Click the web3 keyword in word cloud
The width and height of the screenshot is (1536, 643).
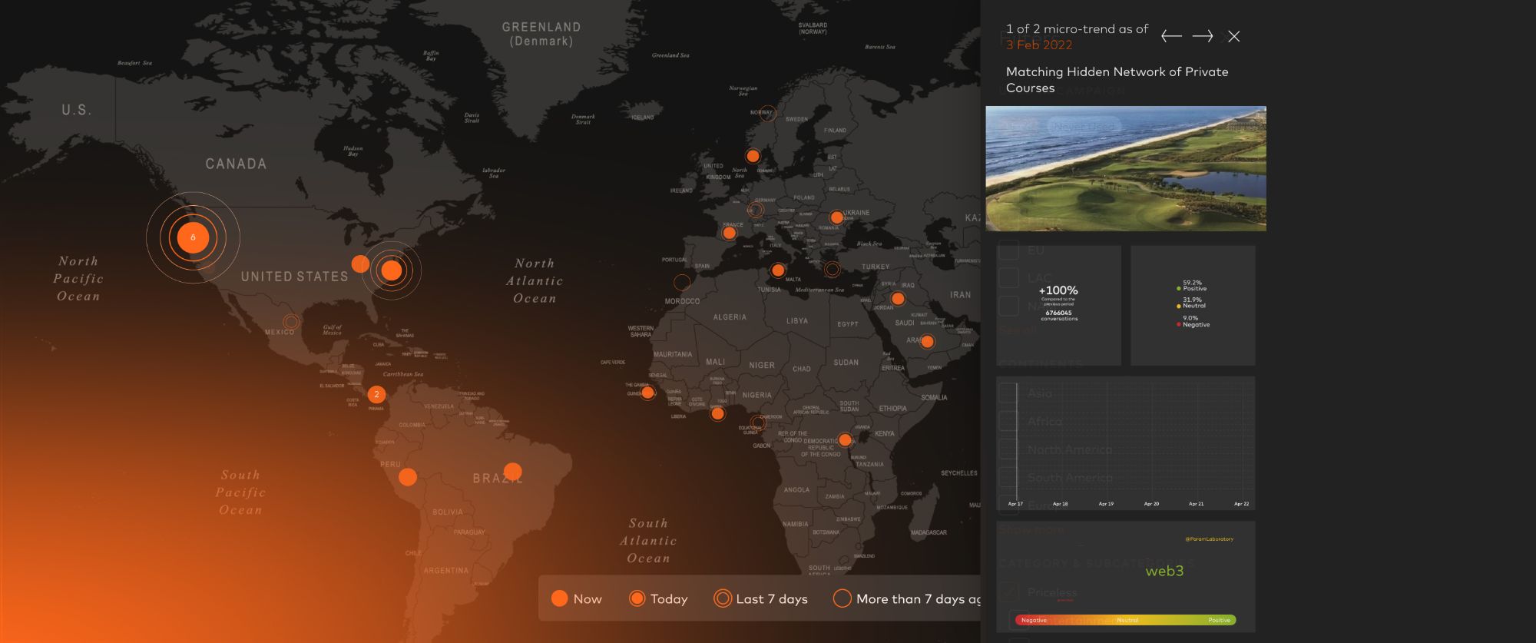[x=1164, y=571]
